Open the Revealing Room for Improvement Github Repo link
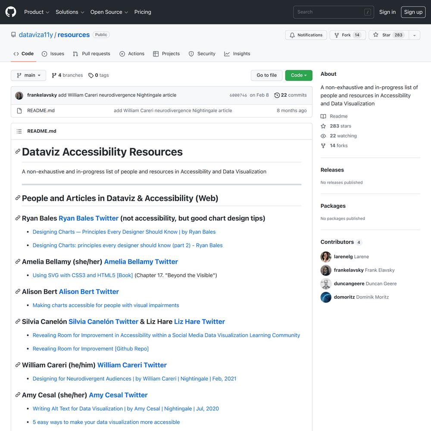 tap(91, 349)
